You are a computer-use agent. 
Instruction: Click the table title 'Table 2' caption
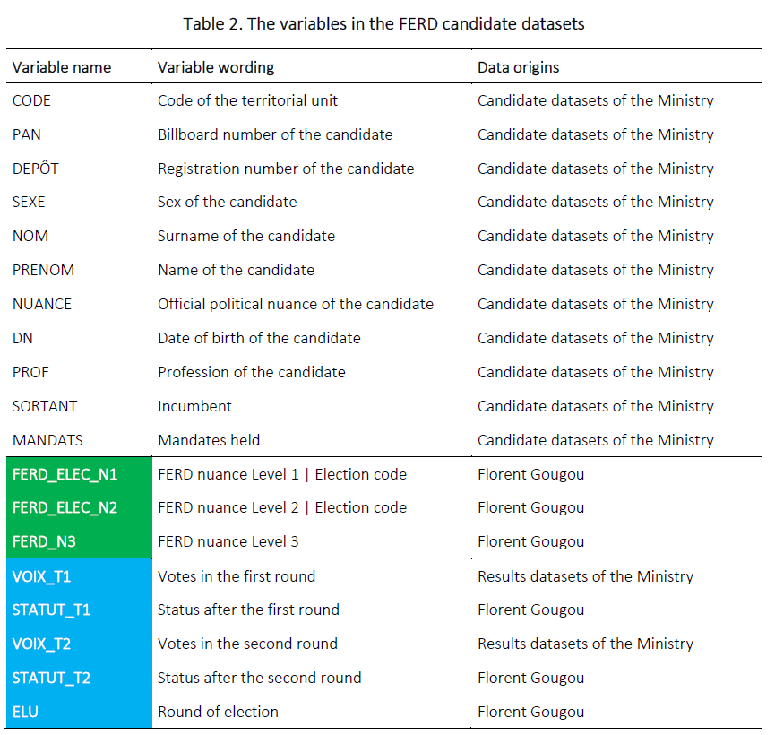click(383, 24)
